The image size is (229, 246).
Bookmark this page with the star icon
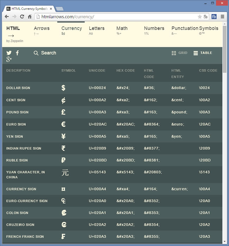[200, 17]
